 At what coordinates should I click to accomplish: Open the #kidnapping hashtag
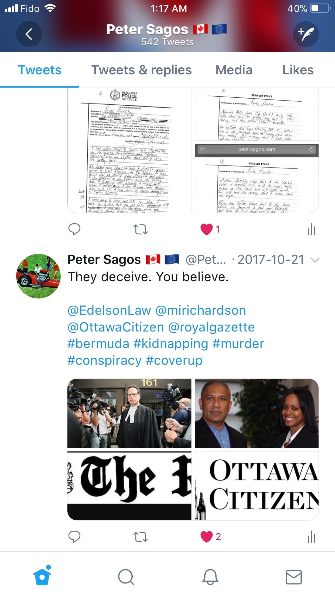tap(171, 344)
